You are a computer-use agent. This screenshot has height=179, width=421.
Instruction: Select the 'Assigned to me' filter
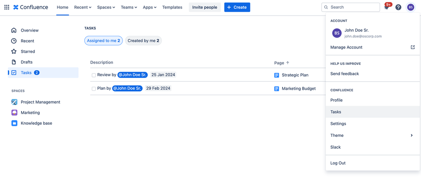coord(103,41)
